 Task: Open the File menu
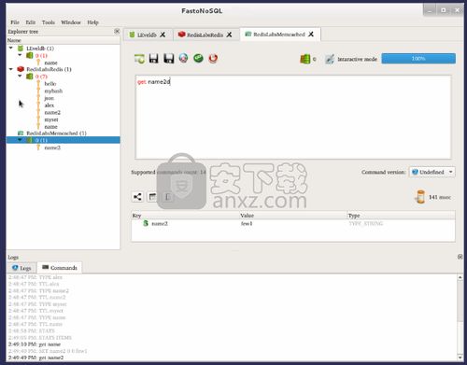click(x=15, y=22)
